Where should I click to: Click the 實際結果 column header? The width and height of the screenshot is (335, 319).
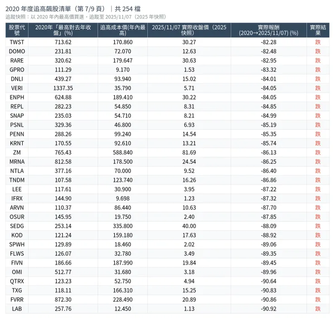pos(318,30)
